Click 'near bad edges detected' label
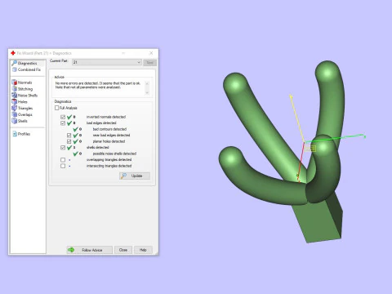 [111, 136]
